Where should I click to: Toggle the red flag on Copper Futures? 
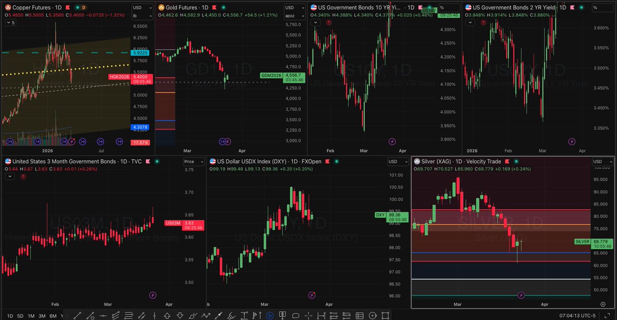coord(68,8)
